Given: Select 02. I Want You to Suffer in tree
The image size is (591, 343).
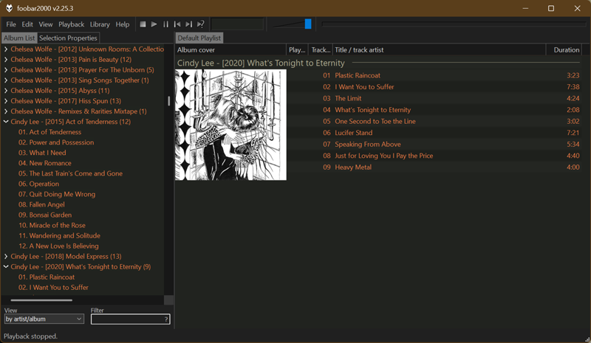Looking at the screenshot, I should coord(53,287).
